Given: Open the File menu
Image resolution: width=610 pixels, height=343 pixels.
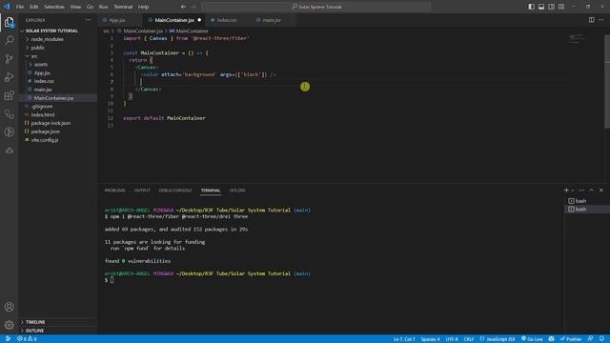Looking at the screenshot, I should (x=20, y=7).
